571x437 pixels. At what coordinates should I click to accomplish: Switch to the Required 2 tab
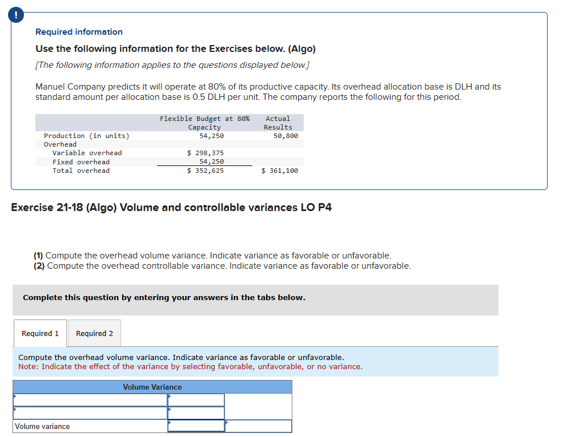(x=94, y=333)
